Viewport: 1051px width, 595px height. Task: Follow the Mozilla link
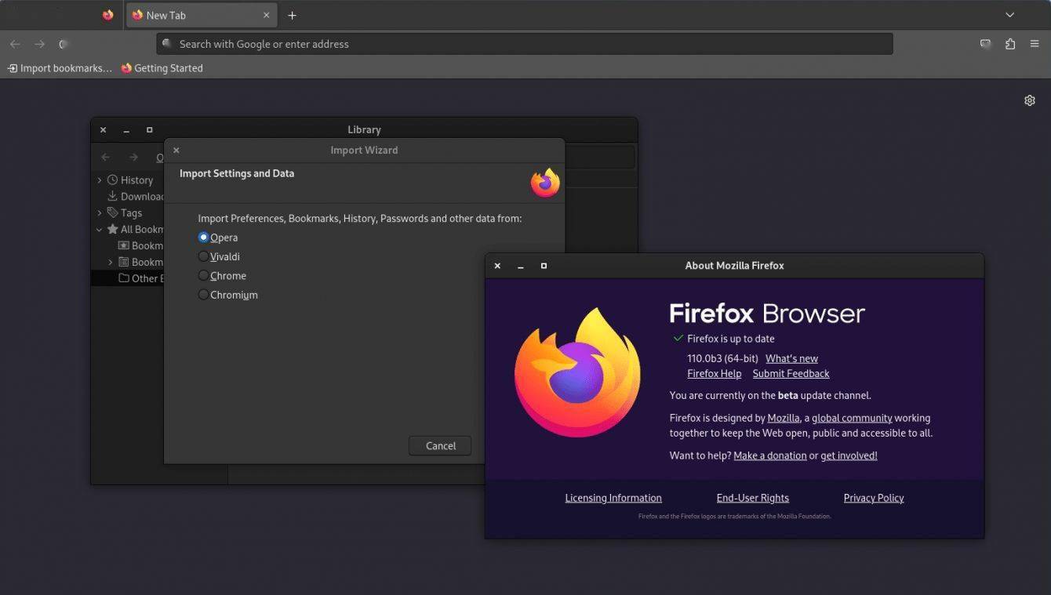(x=784, y=418)
